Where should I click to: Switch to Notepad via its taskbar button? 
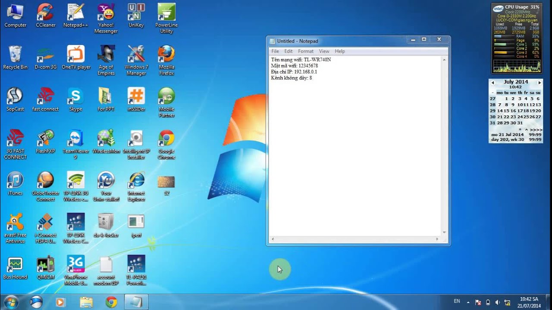coord(136,302)
